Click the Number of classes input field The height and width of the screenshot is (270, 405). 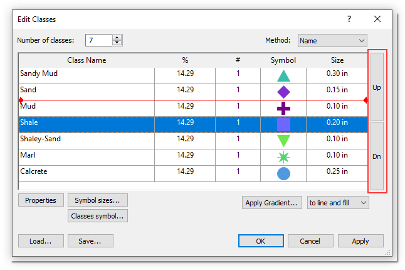tap(99, 40)
